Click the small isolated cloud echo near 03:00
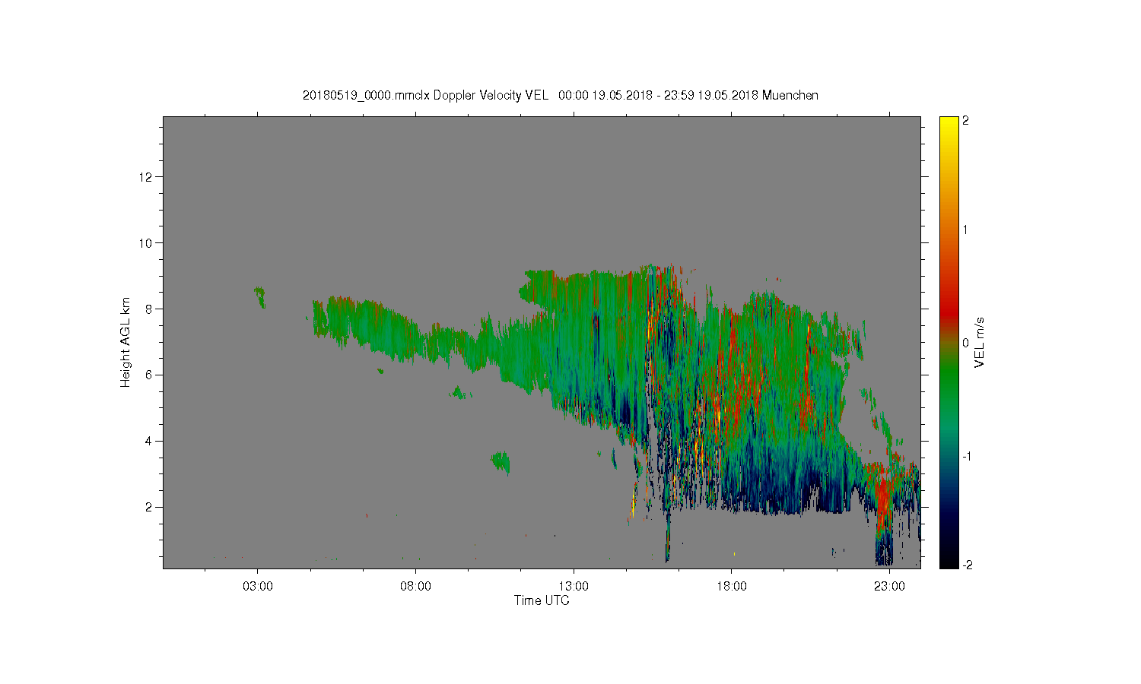 pos(260,296)
